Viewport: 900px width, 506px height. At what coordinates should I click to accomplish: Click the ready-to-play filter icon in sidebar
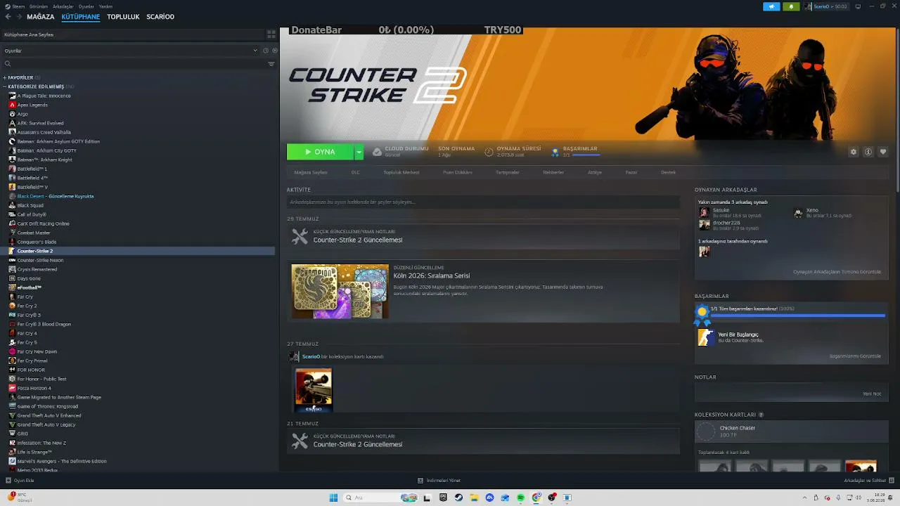click(274, 51)
